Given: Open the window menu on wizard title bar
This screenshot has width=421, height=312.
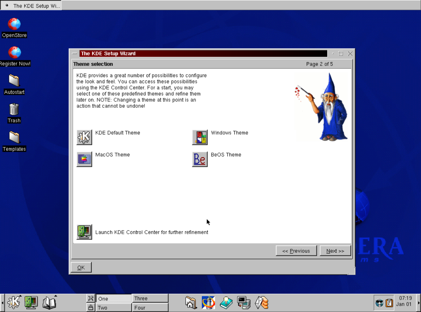Looking at the screenshot, I should (75, 54).
